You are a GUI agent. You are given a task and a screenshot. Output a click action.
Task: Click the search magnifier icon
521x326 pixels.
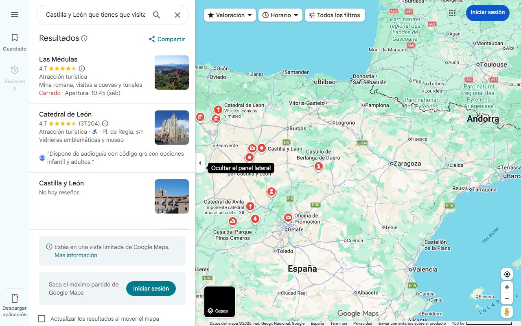pos(157,15)
